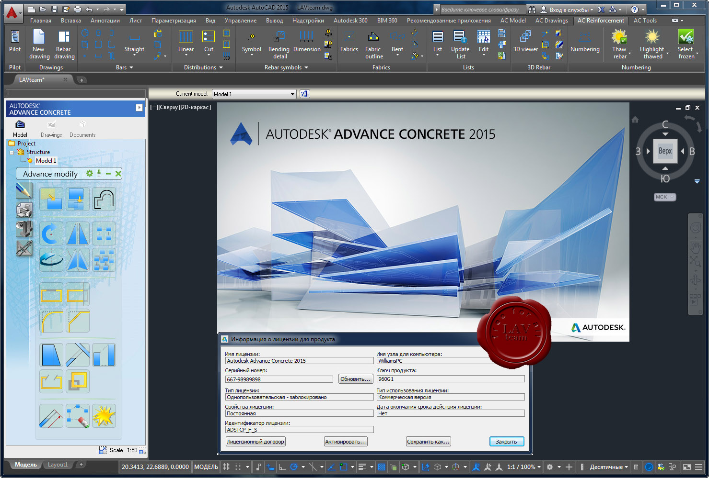This screenshot has height=478, width=709.
Task: Click the Верх face of the ViewCube
Action: [665, 151]
